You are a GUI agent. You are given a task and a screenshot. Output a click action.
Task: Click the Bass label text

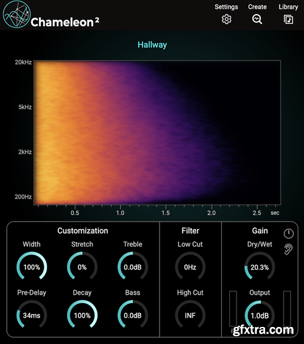click(133, 292)
